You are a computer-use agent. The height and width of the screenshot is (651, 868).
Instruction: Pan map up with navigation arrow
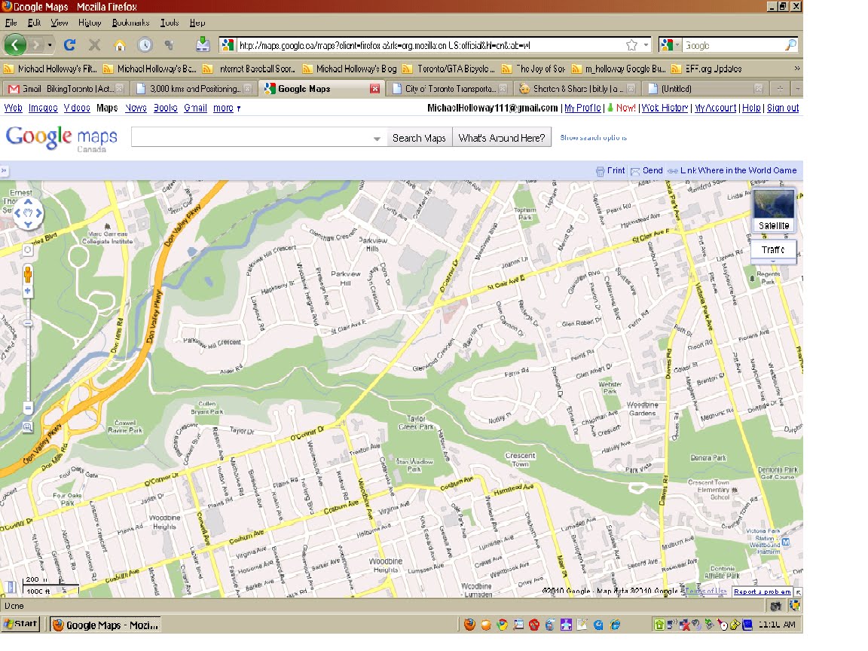[28, 201]
